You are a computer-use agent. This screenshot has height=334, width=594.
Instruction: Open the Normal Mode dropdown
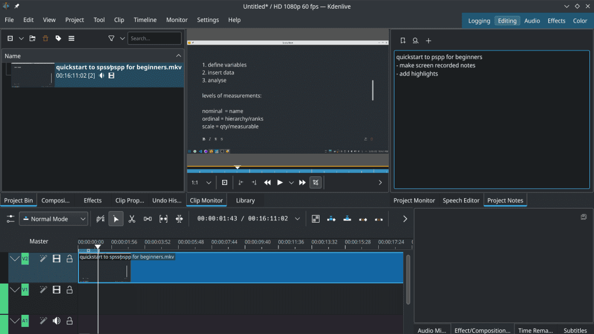tap(53, 219)
